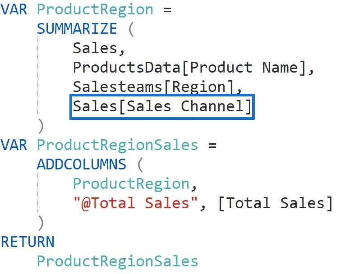Click highlighted Sales[Sales Channel] text
The height and width of the screenshot is (274, 340).
coord(162,106)
